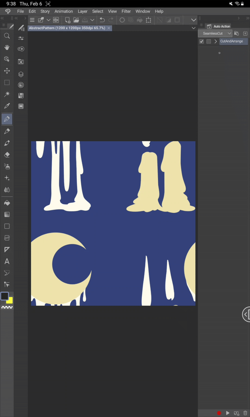
Task: Expand the partly hidden palette handle at right edge
Action: point(246,314)
